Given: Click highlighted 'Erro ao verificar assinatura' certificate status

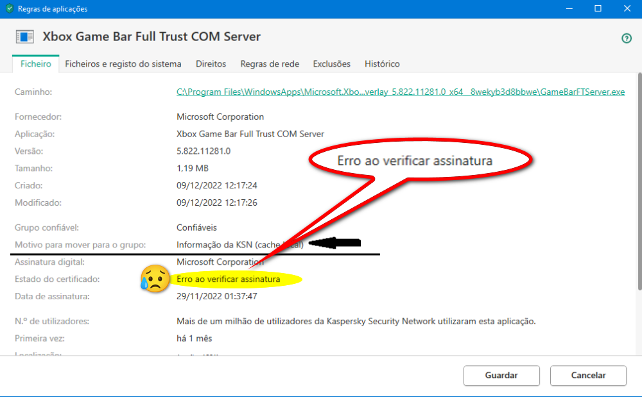Looking at the screenshot, I should pos(228,279).
